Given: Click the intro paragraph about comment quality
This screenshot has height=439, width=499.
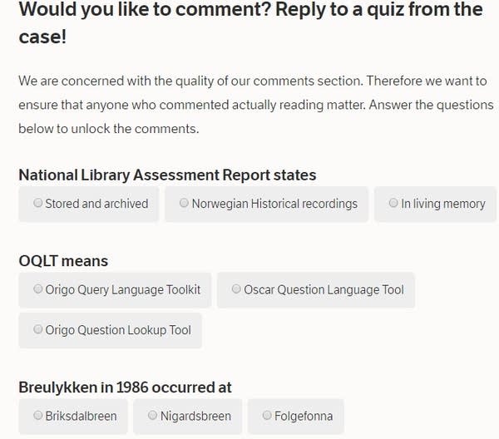Looking at the screenshot, I should click(249, 105).
